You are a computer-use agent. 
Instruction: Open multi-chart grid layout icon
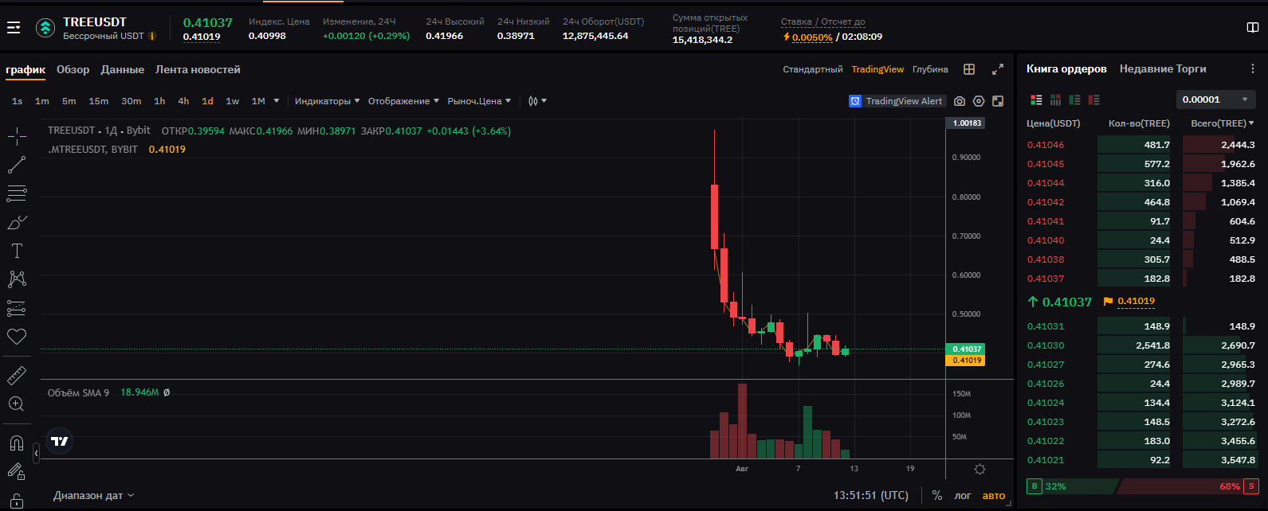coord(969,69)
